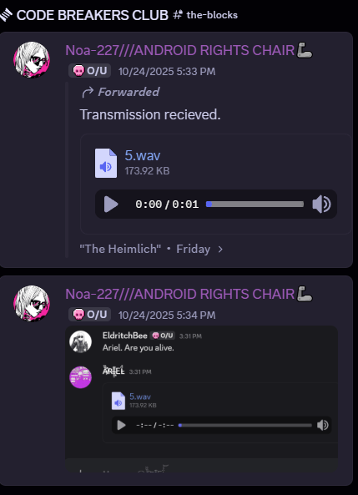Click the O/U skull tag at 5:34 PM
This screenshot has height=495, width=358.
coord(89,315)
